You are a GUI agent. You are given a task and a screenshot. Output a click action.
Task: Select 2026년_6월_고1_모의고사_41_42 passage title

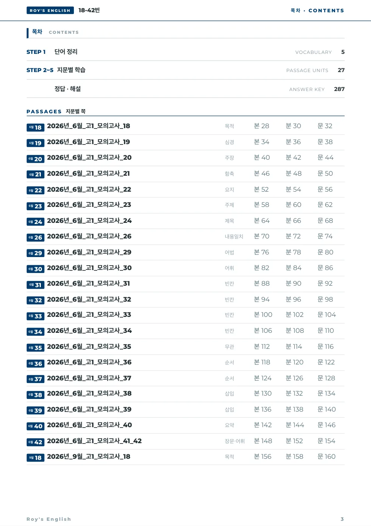(x=95, y=441)
